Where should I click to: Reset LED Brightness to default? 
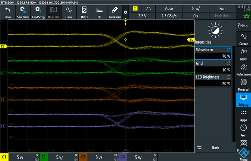228,77
